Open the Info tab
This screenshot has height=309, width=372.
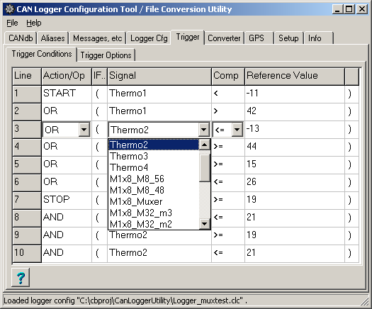pyautogui.click(x=319, y=38)
